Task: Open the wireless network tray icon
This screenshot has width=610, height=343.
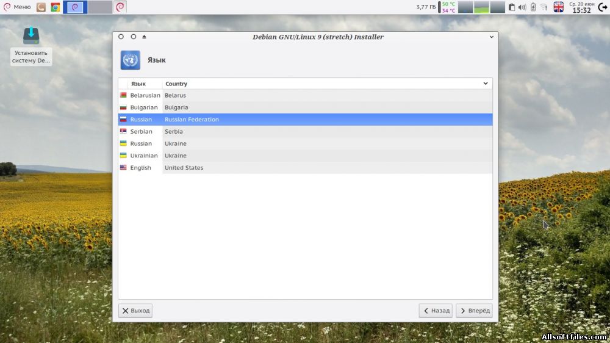Action: click(544, 7)
